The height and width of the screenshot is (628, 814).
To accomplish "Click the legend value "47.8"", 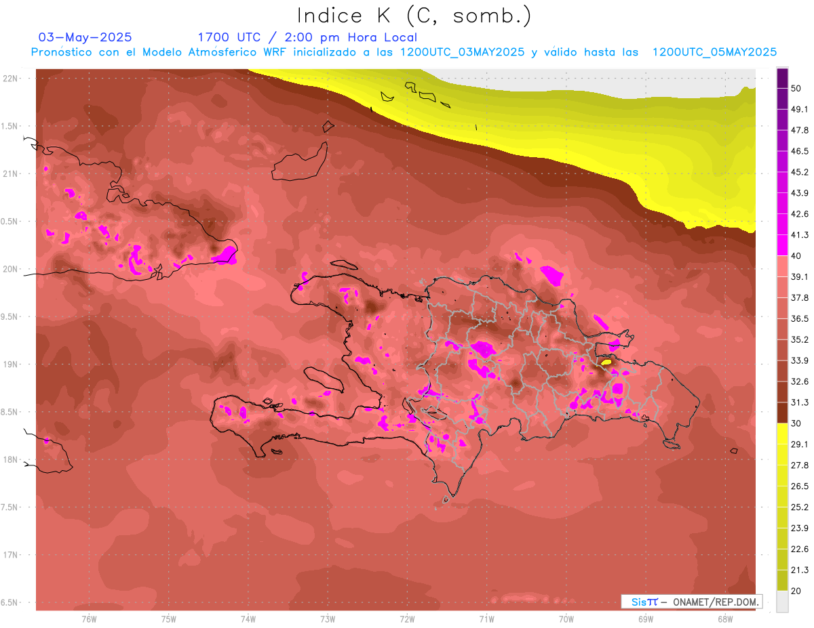I will pos(800,131).
